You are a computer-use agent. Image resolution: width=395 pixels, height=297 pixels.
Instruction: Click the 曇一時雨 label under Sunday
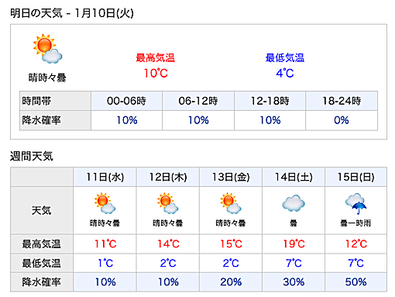coord(355,223)
